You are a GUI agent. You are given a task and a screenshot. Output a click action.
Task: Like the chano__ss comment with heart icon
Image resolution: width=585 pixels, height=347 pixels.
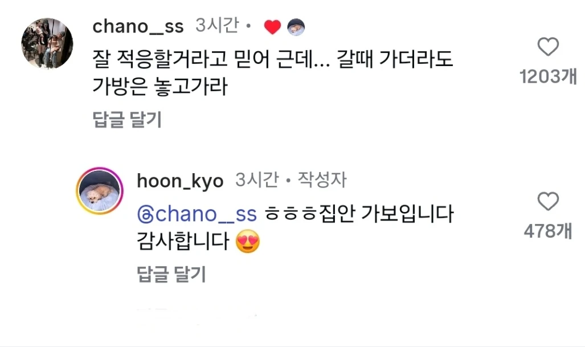(548, 47)
